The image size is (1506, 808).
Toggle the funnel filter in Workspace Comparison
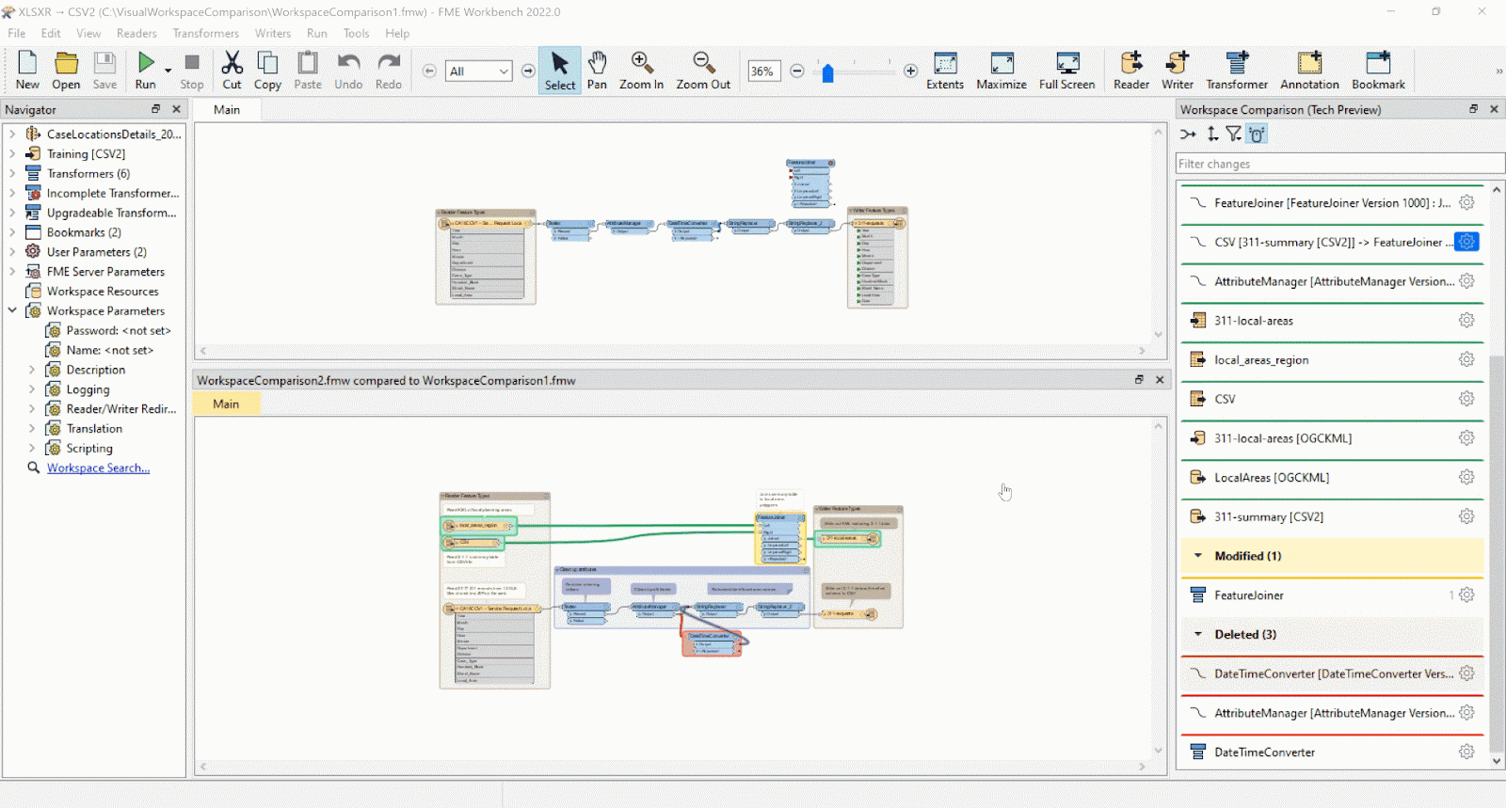tap(1233, 135)
